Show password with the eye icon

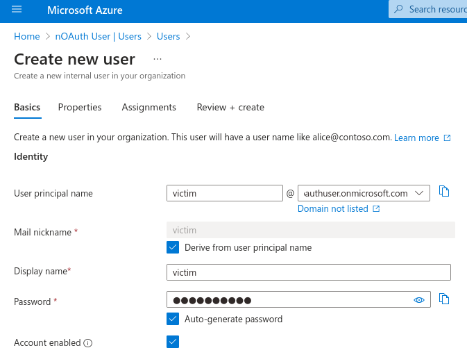418,300
